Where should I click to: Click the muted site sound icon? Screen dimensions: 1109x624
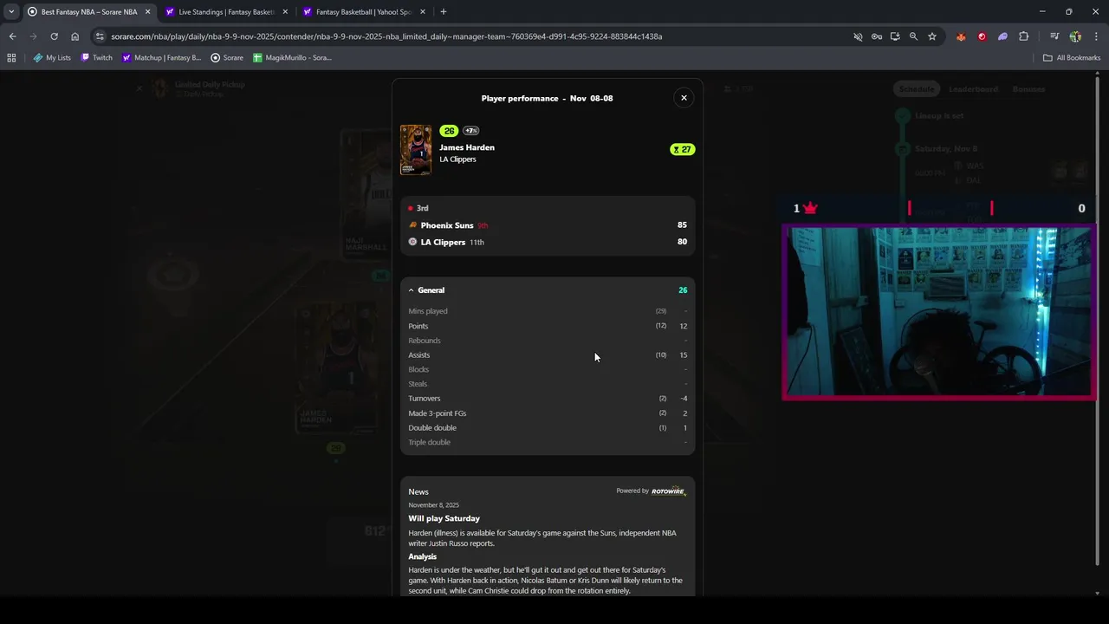click(x=858, y=36)
